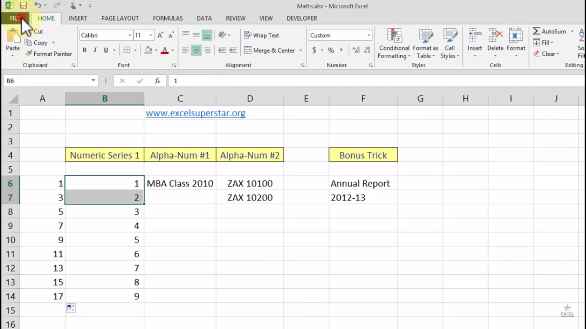Click the Cut command

point(38,31)
